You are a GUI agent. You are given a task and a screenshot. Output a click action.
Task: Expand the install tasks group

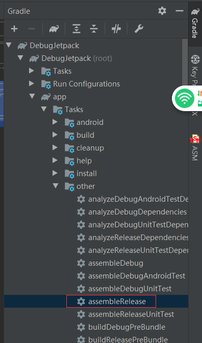pos(55,173)
